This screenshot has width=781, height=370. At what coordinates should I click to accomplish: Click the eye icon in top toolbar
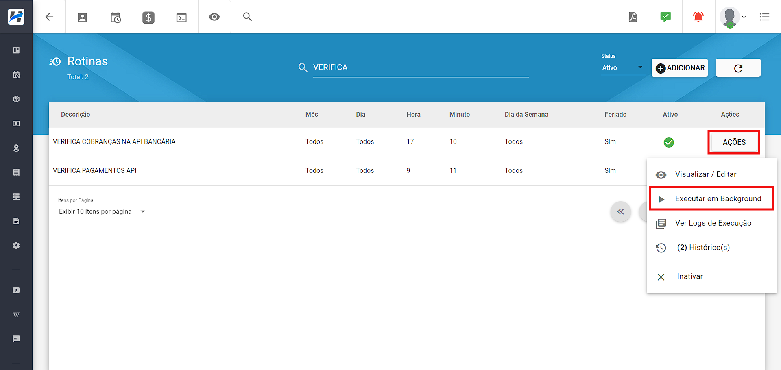[x=214, y=17]
